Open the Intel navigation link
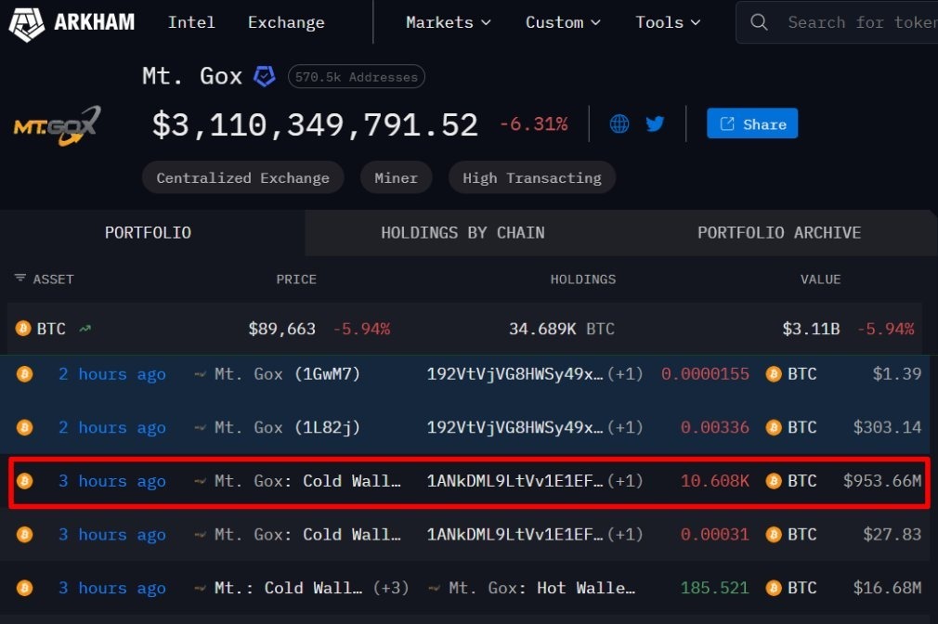The width and height of the screenshot is (938, 624). point(191,22)
